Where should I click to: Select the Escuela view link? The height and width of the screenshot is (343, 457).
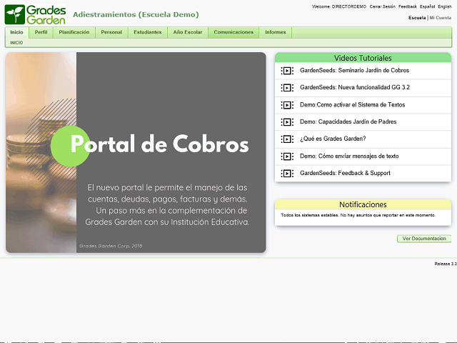coord(417,18)
